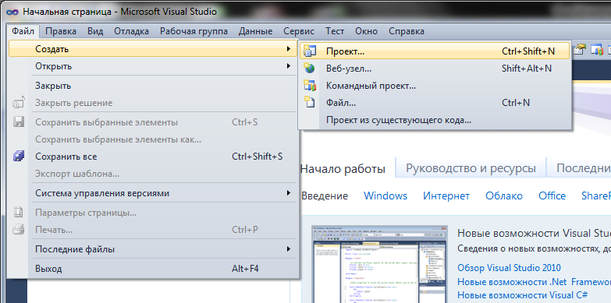611x303 pixels.
Task: Select Экспорт шаблона... entry
Action: pyautogui.click(x=153, y=174)
